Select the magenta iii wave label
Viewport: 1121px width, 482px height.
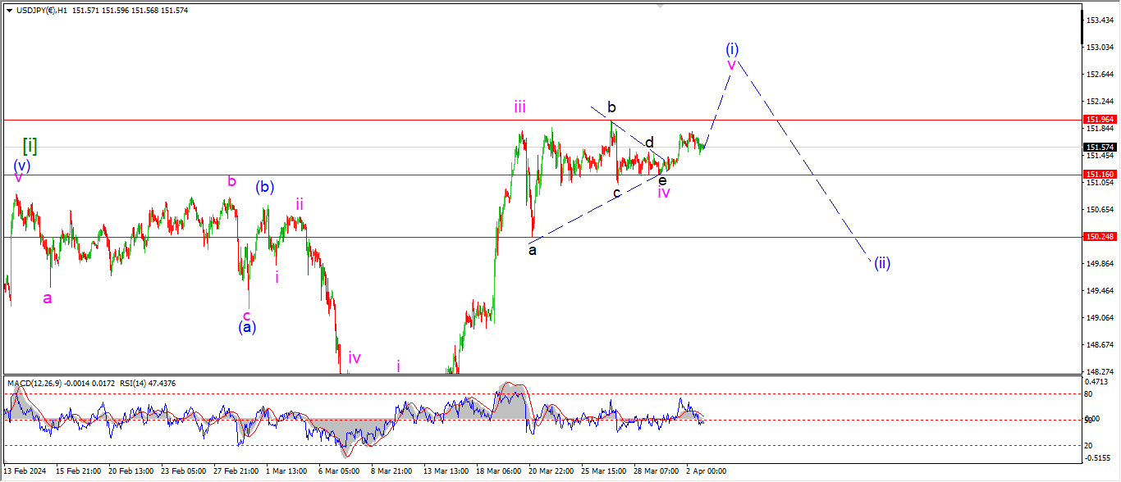coord(520,106)
